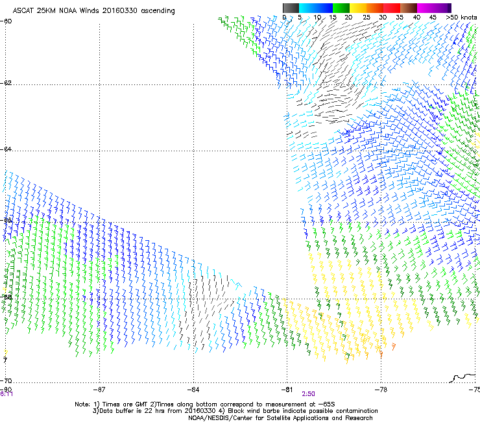
Task: Click the longitude label '-90'
Action: (x=6, y=389)
